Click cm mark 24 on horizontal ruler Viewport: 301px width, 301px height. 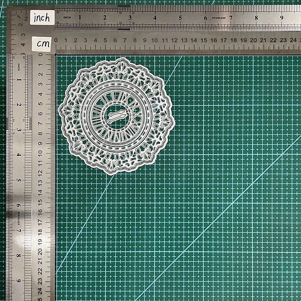(x=293, y=40)
